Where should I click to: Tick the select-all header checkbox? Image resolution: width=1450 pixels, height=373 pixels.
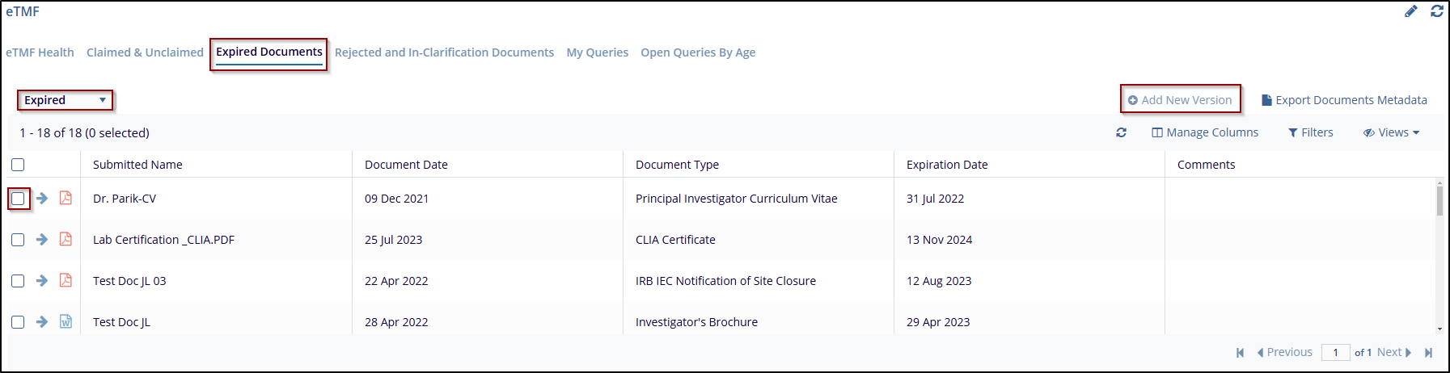pyautogui.click(x=18, y=165)
